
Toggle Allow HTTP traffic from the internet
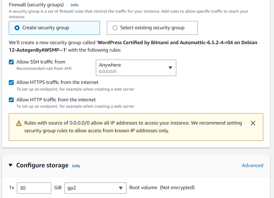pyautogui.click(x=11, y=100)
